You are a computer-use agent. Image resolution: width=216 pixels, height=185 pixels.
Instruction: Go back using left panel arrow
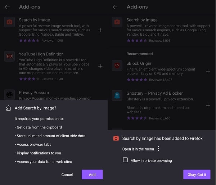pos(7,7)
